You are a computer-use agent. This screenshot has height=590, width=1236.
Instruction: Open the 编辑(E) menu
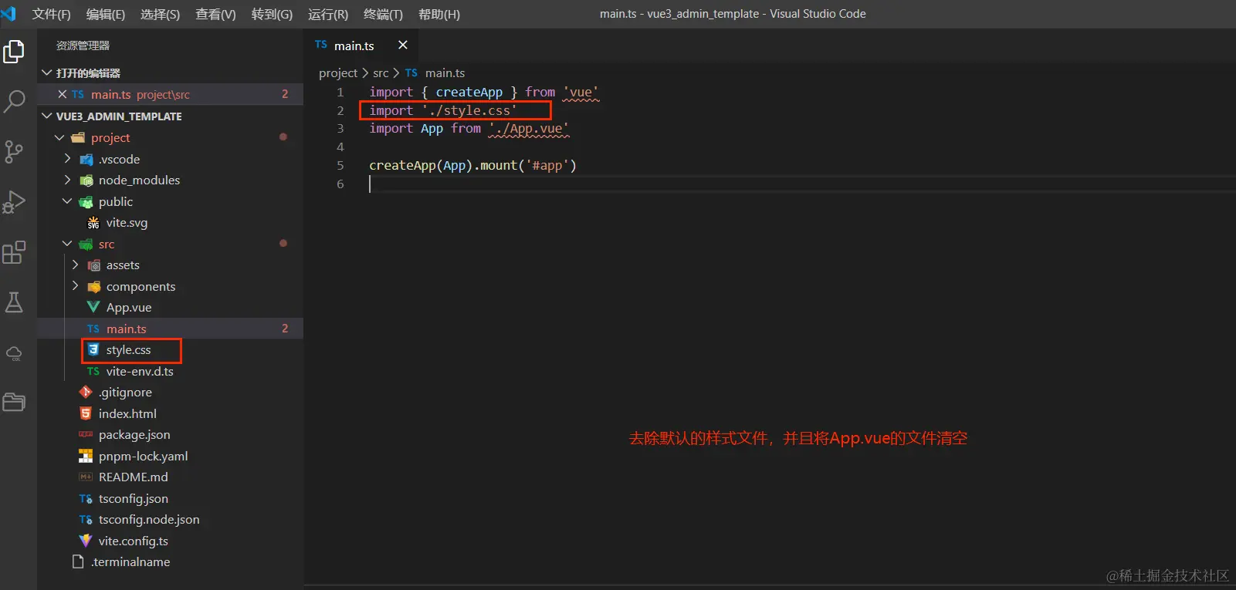[106, 14]
